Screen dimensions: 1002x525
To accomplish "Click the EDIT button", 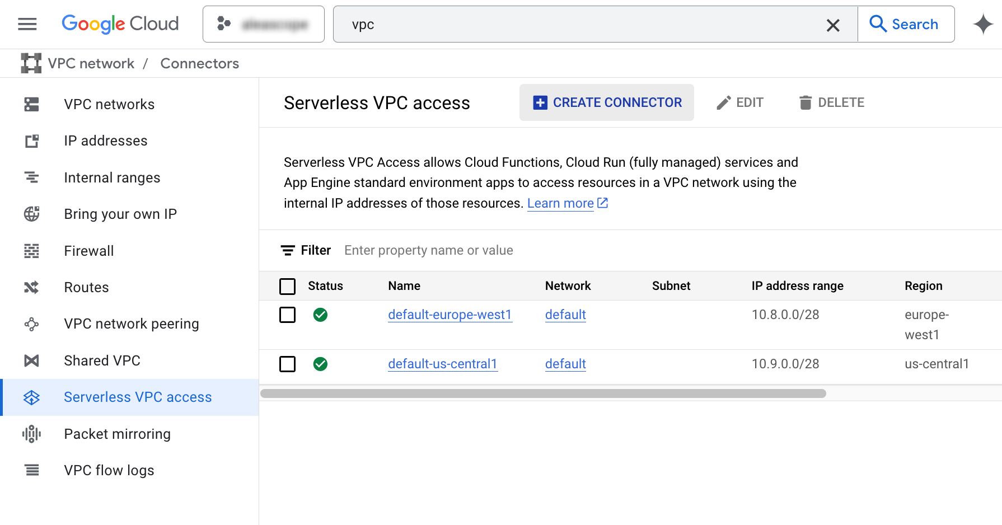I will [x=739, y=102].
